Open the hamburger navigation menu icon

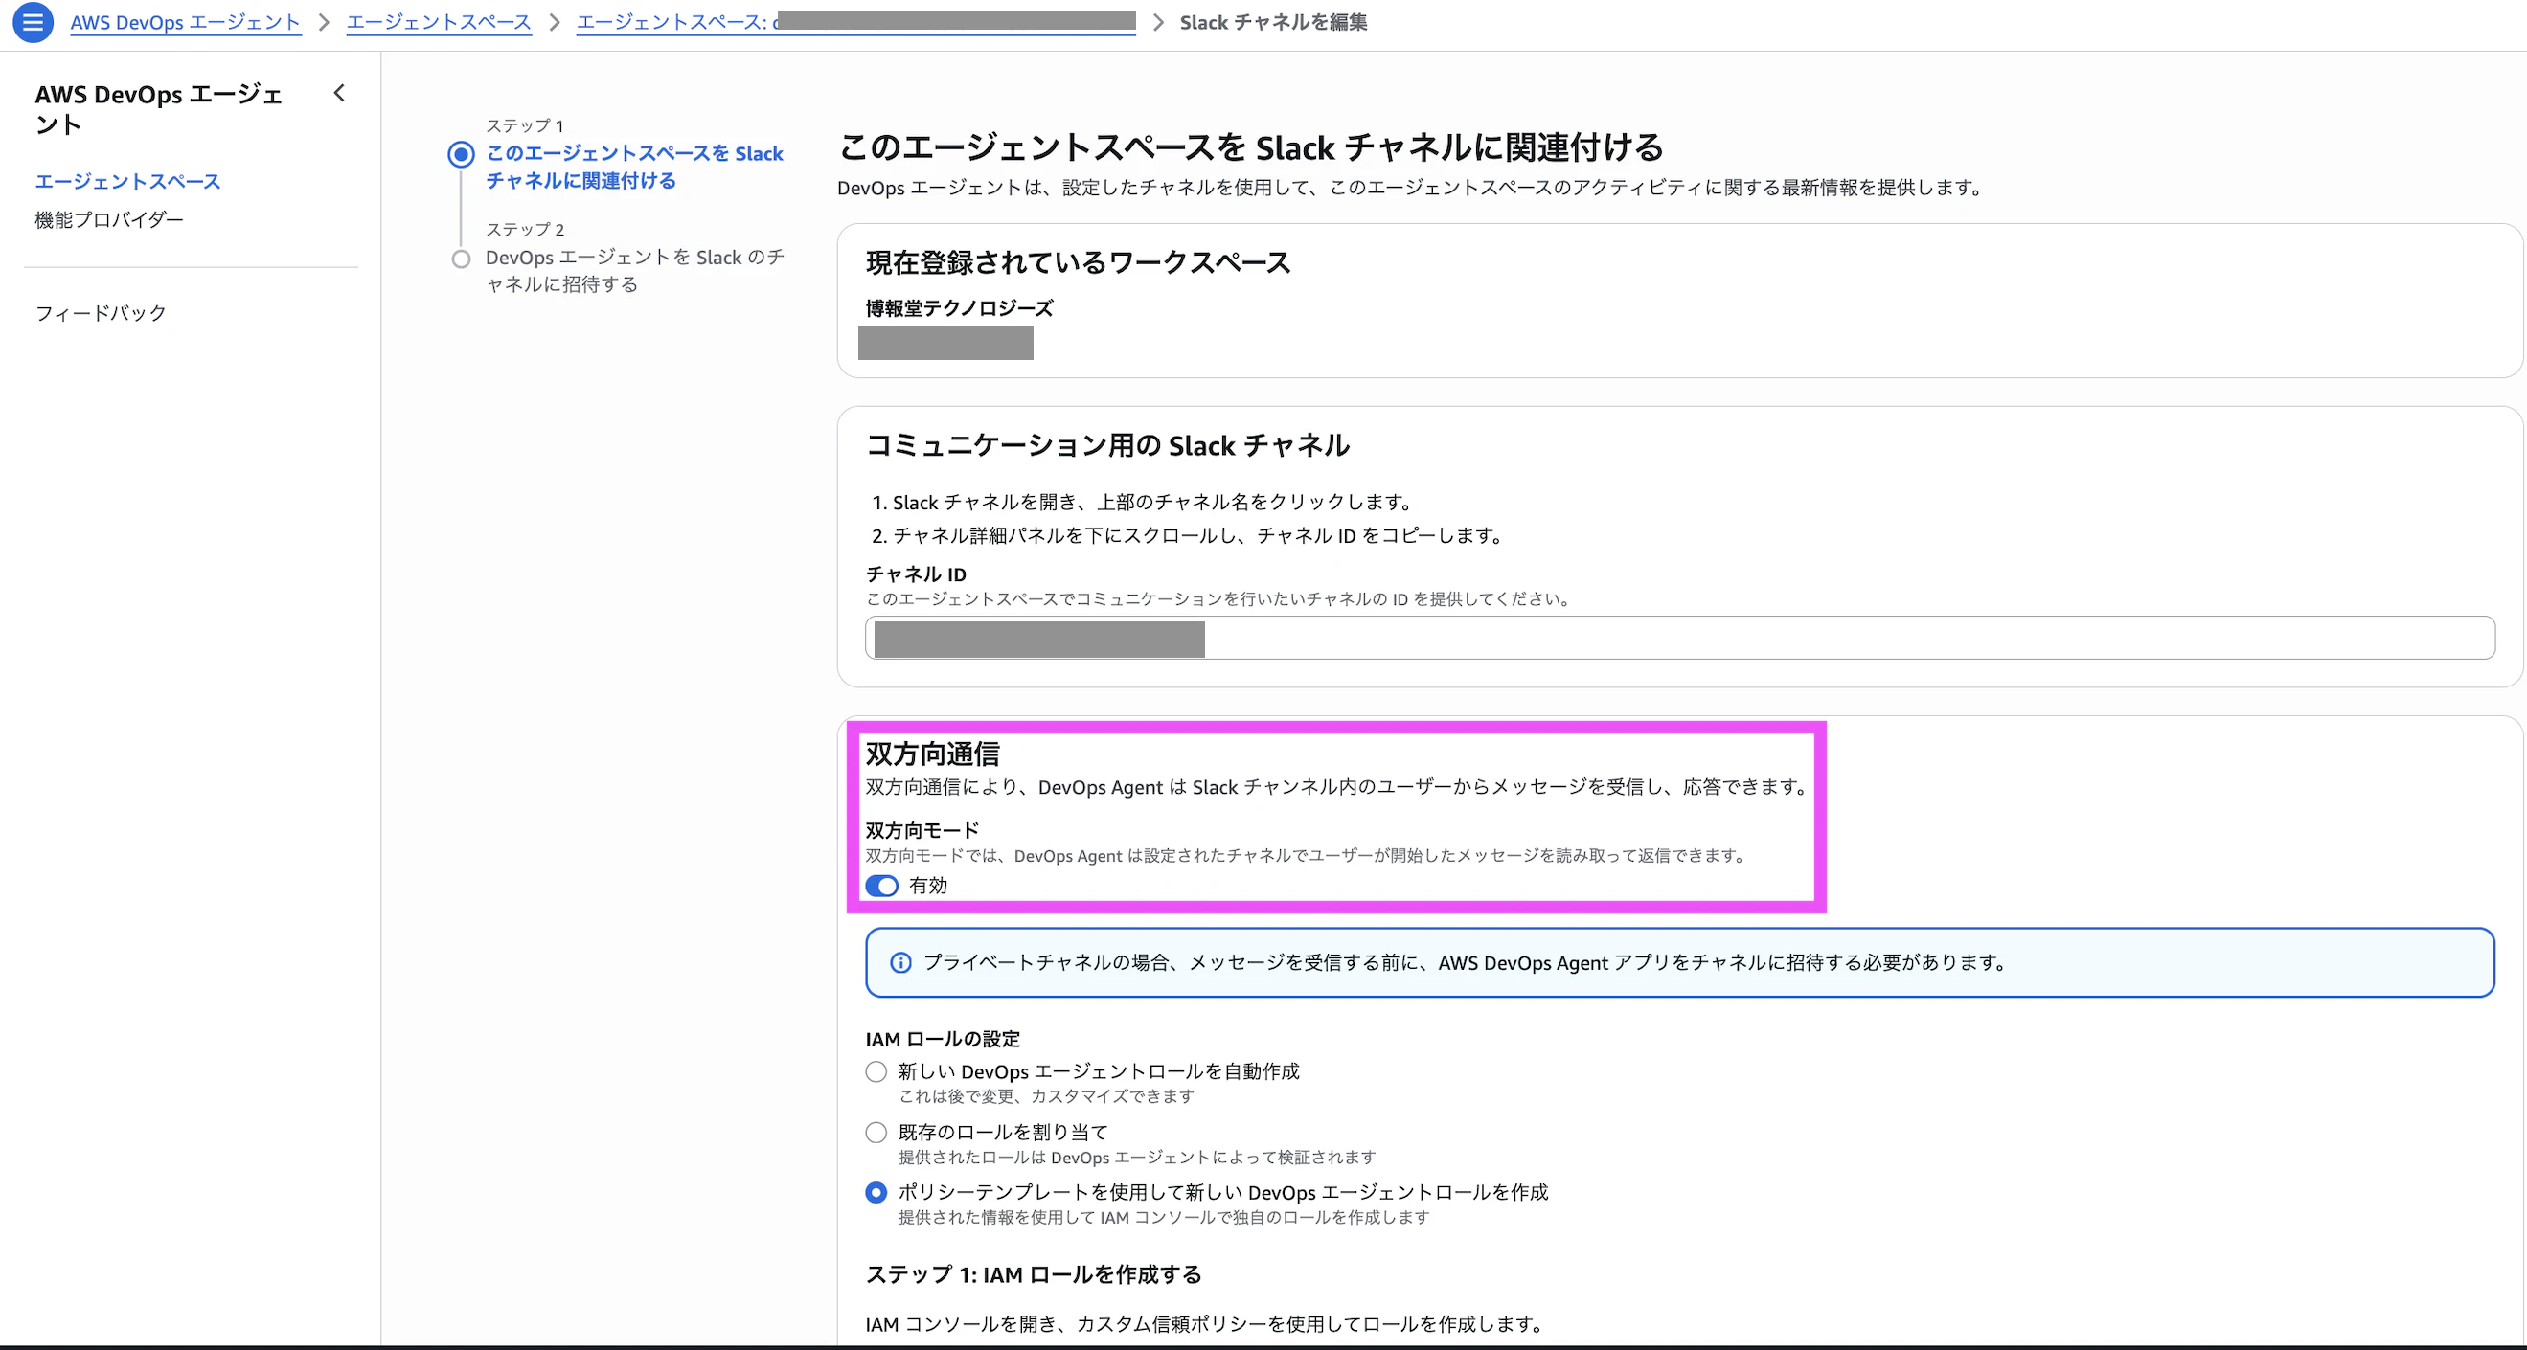point(33,22)
